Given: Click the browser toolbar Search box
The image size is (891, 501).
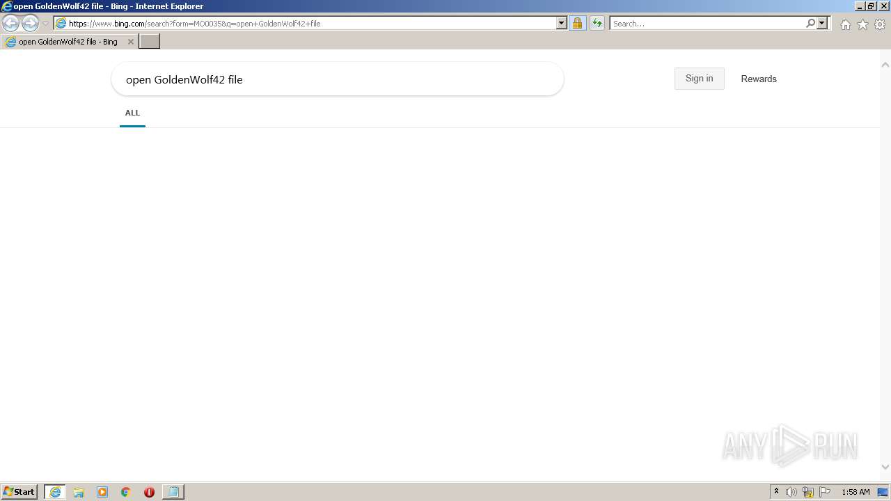Looking at the screenshot, I should [707, 23].
